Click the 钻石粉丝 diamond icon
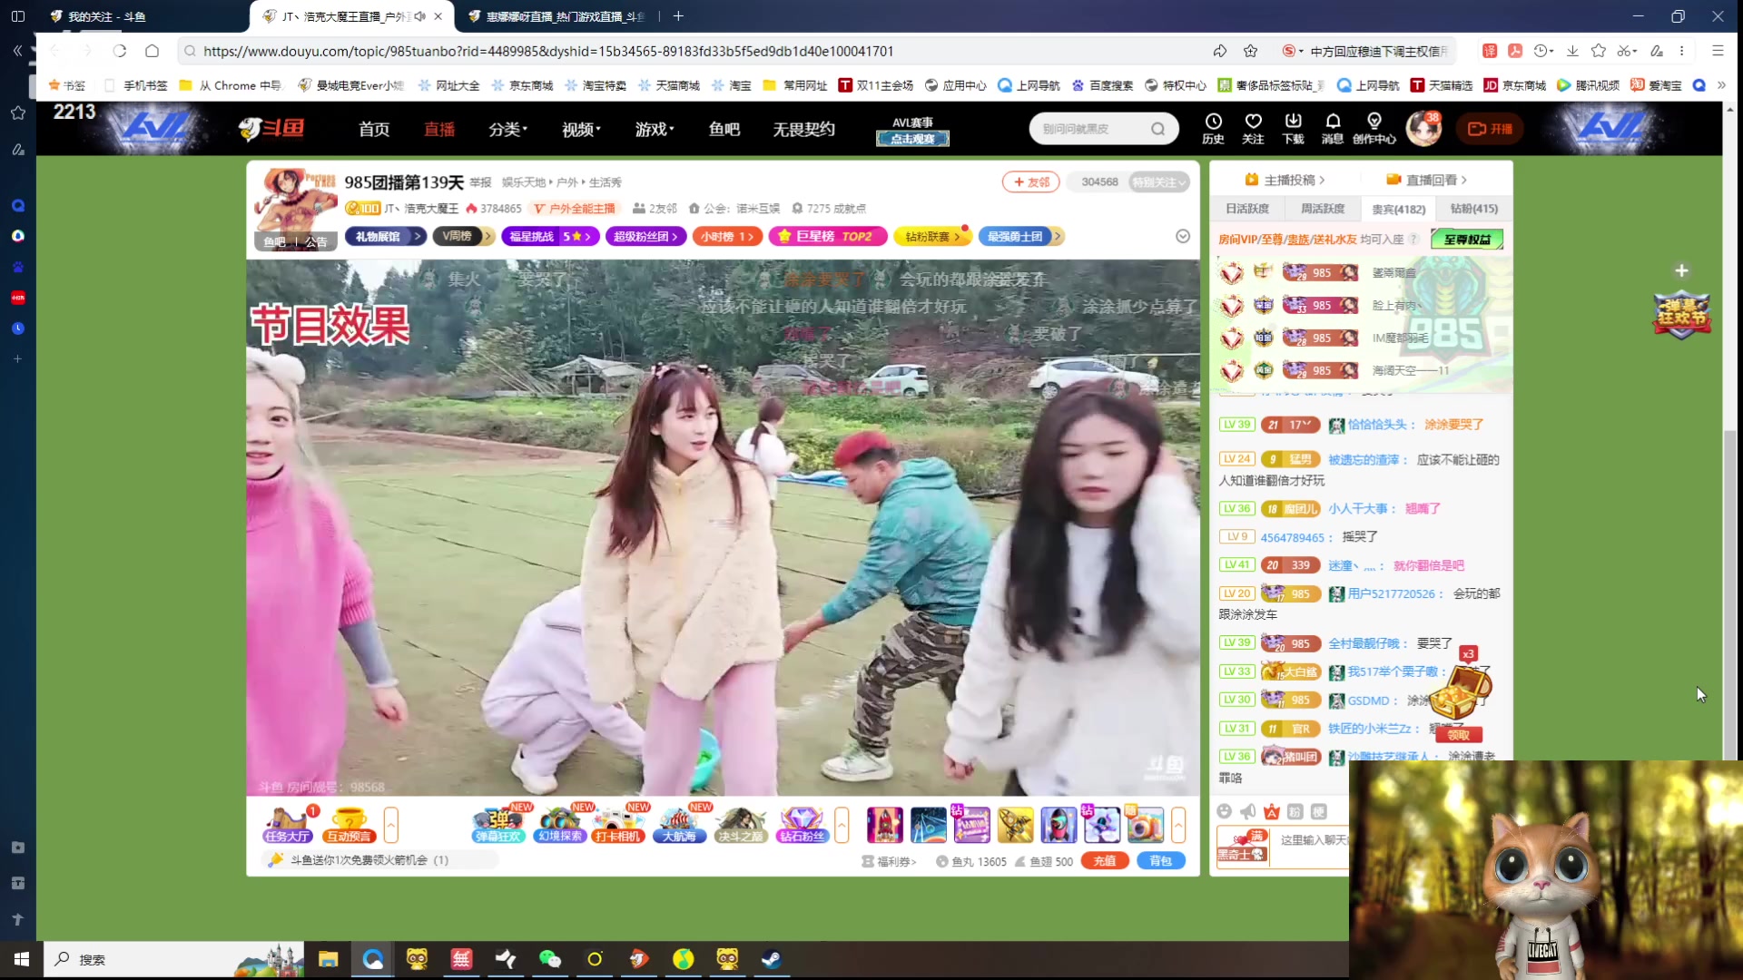 coord(801,824)
